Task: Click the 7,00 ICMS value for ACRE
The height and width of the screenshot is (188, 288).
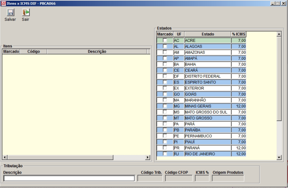Action: pos(239,40)
